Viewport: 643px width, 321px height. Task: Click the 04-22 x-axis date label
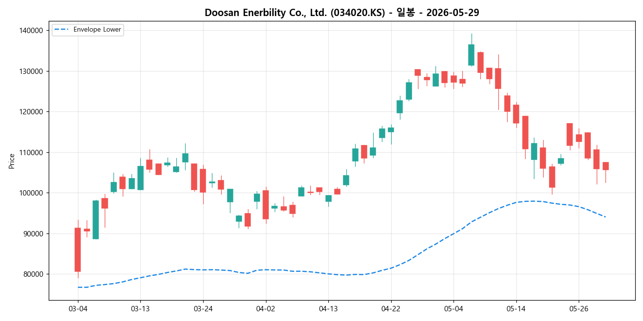click(391, 309)
